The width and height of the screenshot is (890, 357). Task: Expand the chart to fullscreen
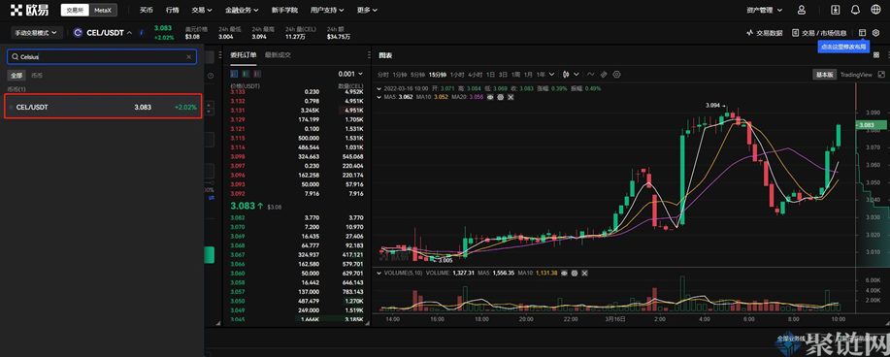881,75
